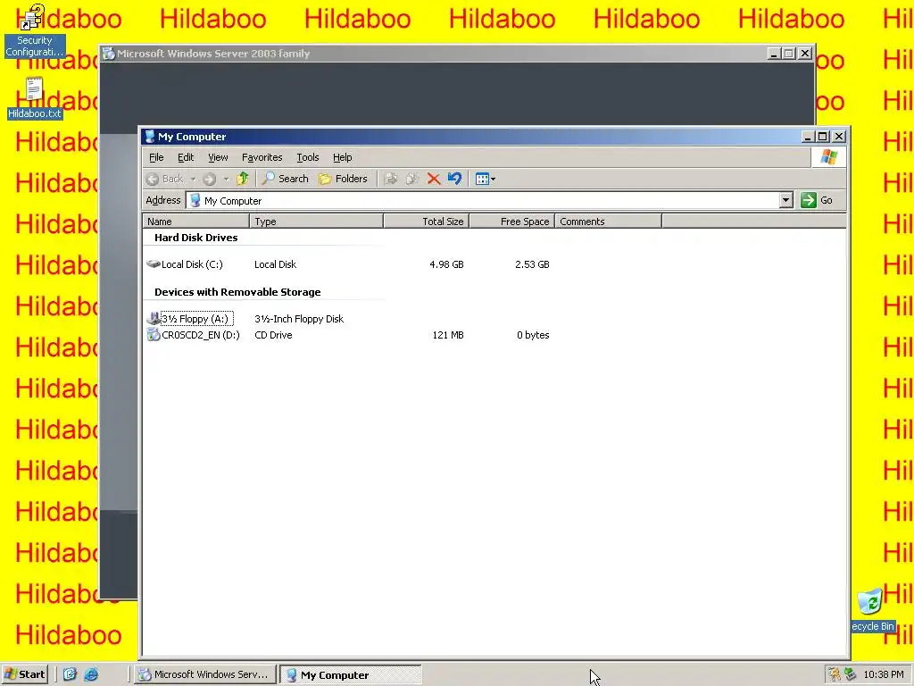Select the Hildaboo.txt desktop file
The image size is (914, 686).
pyautogui.click(x=35, y=98)
